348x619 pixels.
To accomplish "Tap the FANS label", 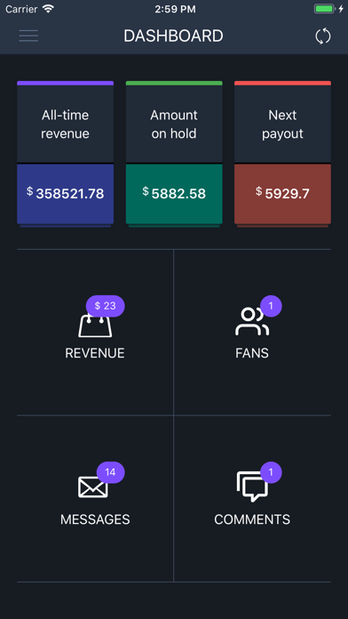I will [x=252, y=353].
